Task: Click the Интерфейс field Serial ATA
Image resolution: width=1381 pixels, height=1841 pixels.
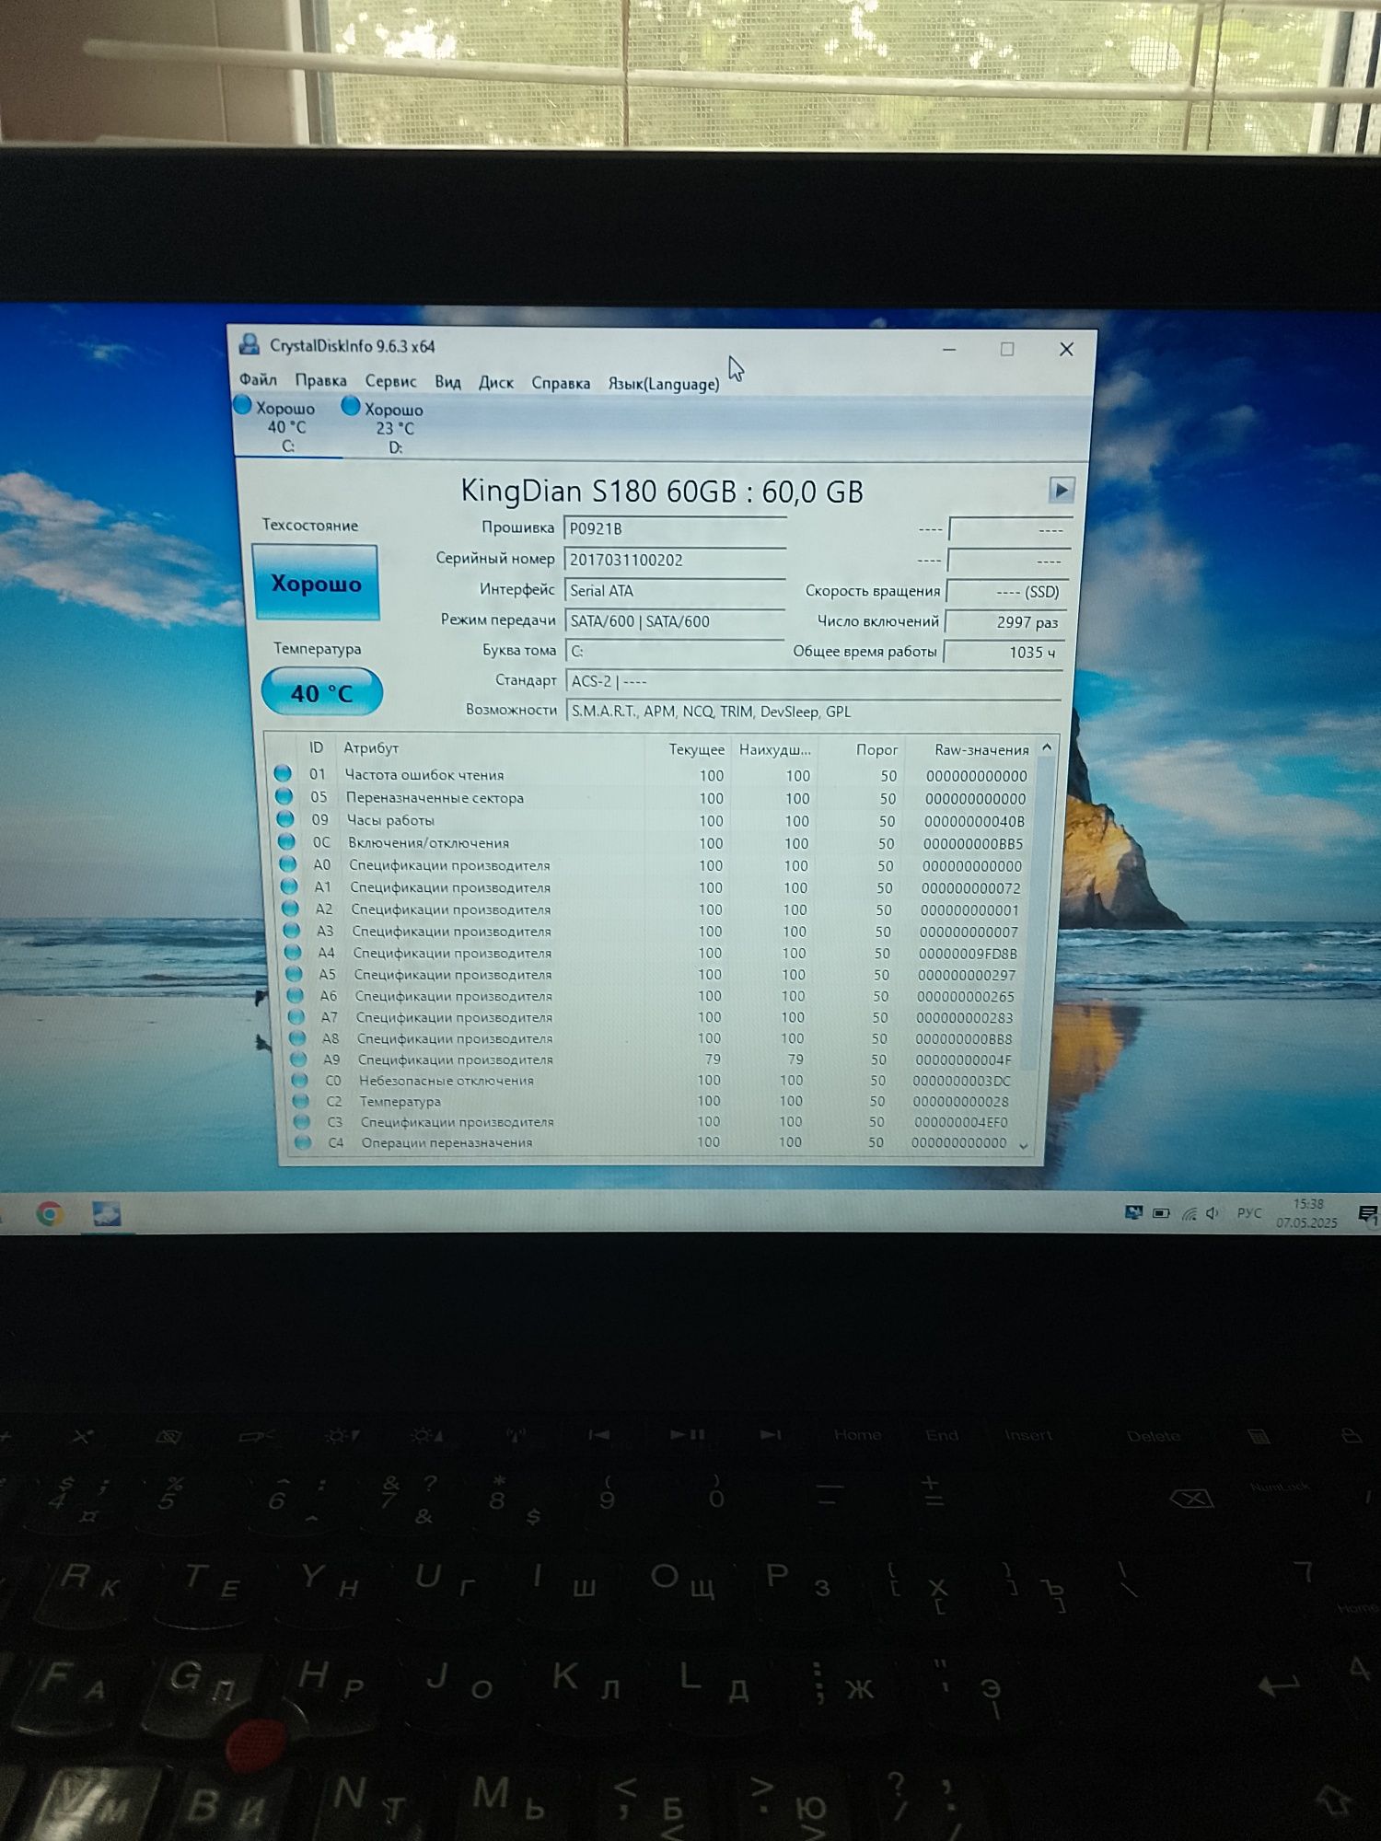Action: click(675, 591)
